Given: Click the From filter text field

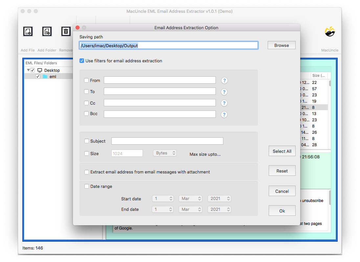Looking at the screenshot, I should coord(160,80).
